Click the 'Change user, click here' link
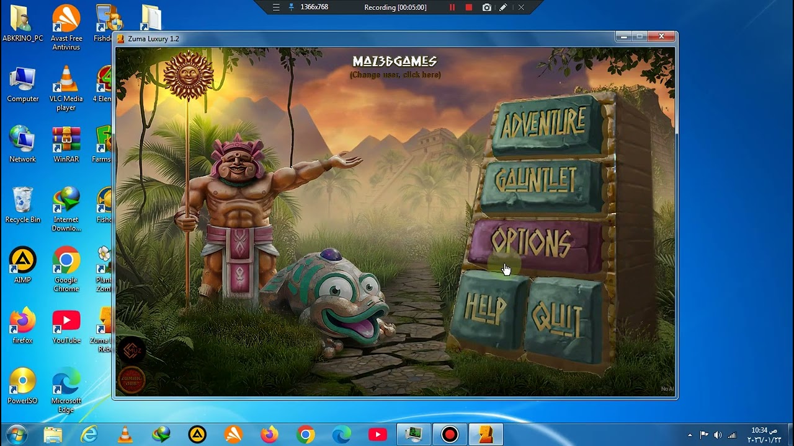794x446 pixels. 395,75
